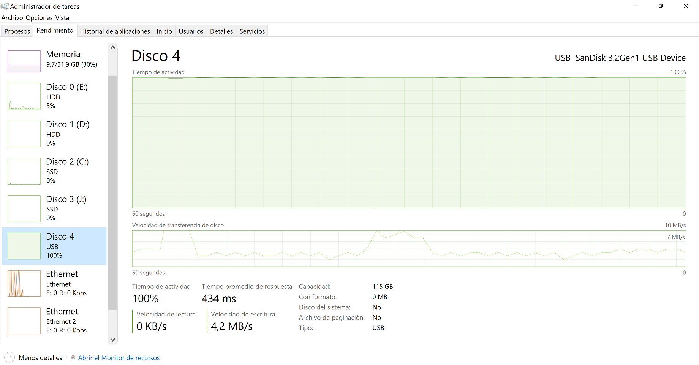This screenshot has width=699, height=365.
Task: Click the sidebar vertical scrollbar thumb
Action: tap(113, 193)
